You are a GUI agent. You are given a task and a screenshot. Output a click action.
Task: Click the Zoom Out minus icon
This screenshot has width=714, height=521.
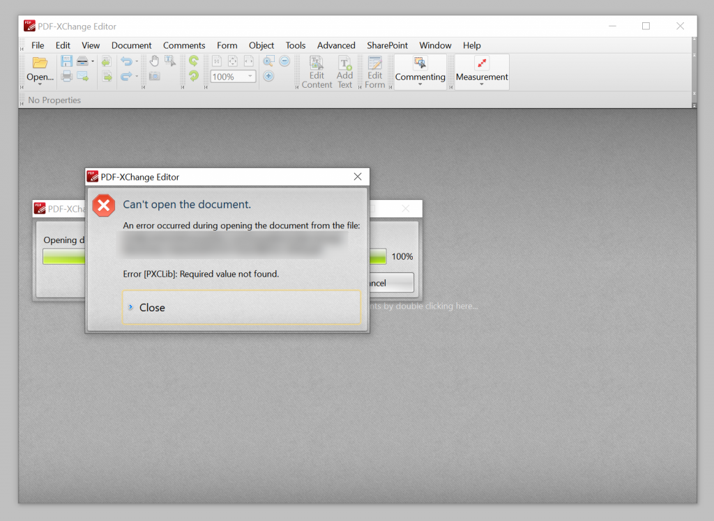pos(284,61)
